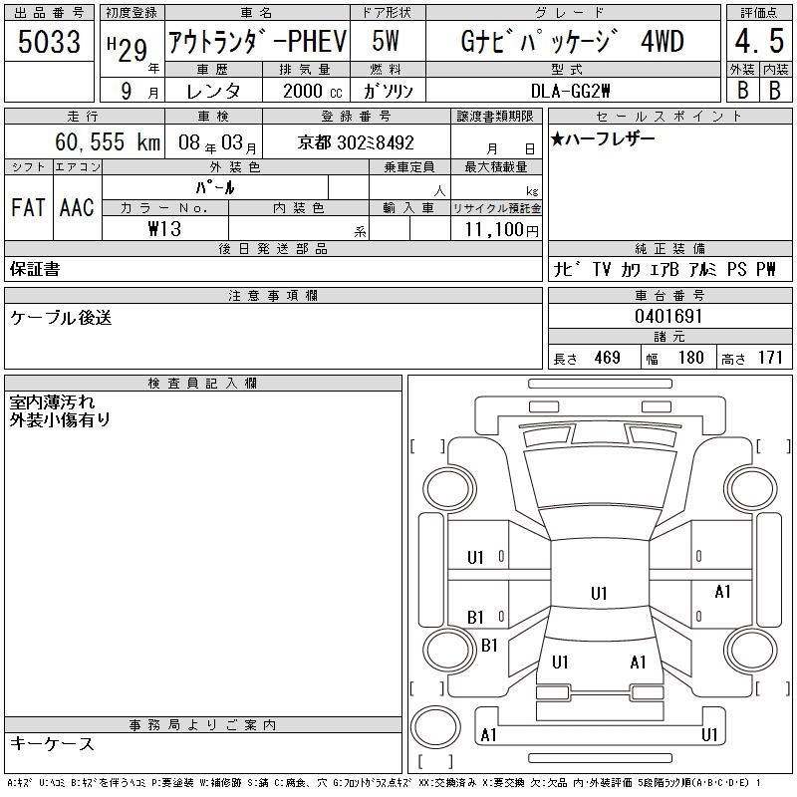The height and width of the screenshot is (797, 797).
Task: Select the A1 mark on the rear bumper
Action: (488, 735)
